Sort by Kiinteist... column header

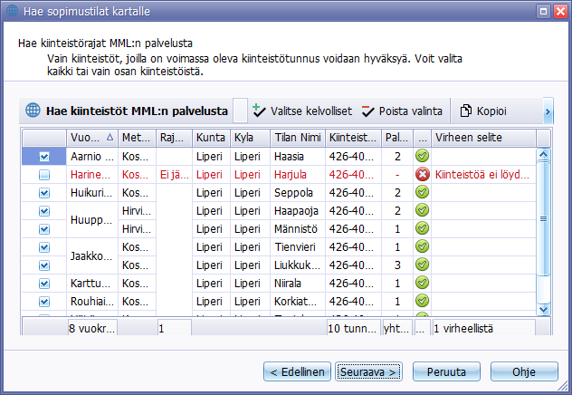coord(353,138)
